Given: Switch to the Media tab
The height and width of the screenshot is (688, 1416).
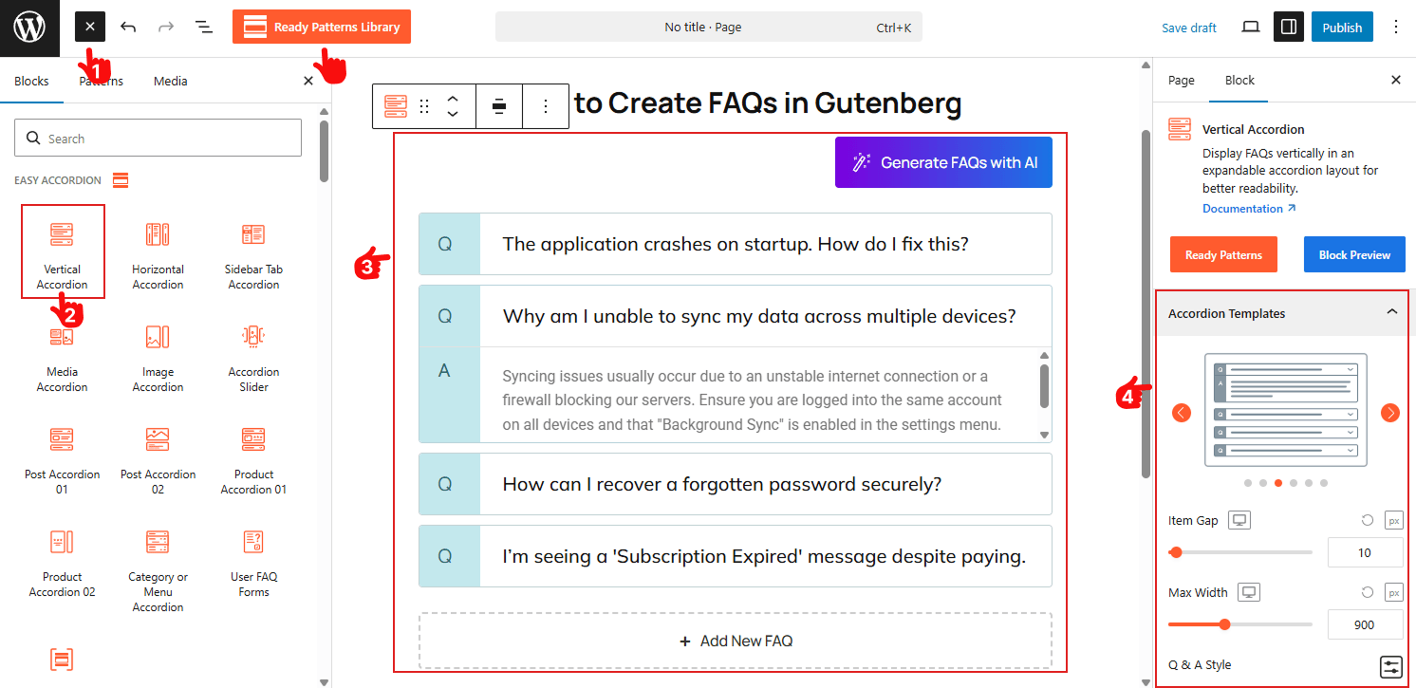Looking at the screenshot, I should 170,81.
